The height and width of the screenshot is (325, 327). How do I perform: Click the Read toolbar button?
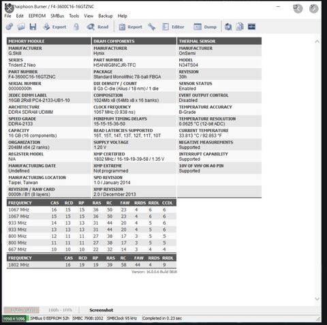point(97,27)
